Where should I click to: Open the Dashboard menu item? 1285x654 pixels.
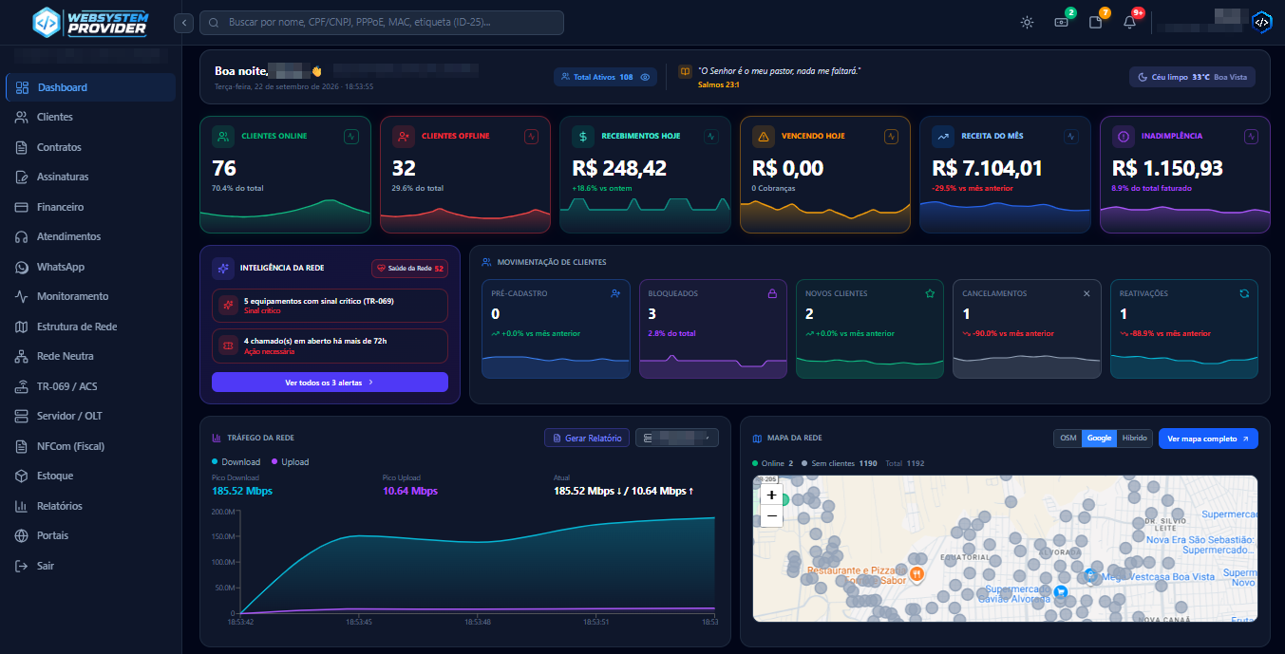coord(91,87)
